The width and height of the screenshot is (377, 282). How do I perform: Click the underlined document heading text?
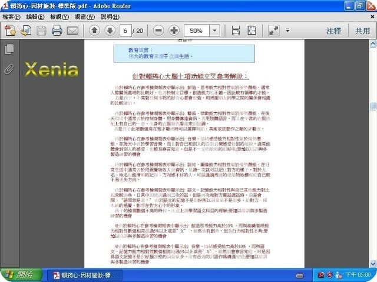190,76
